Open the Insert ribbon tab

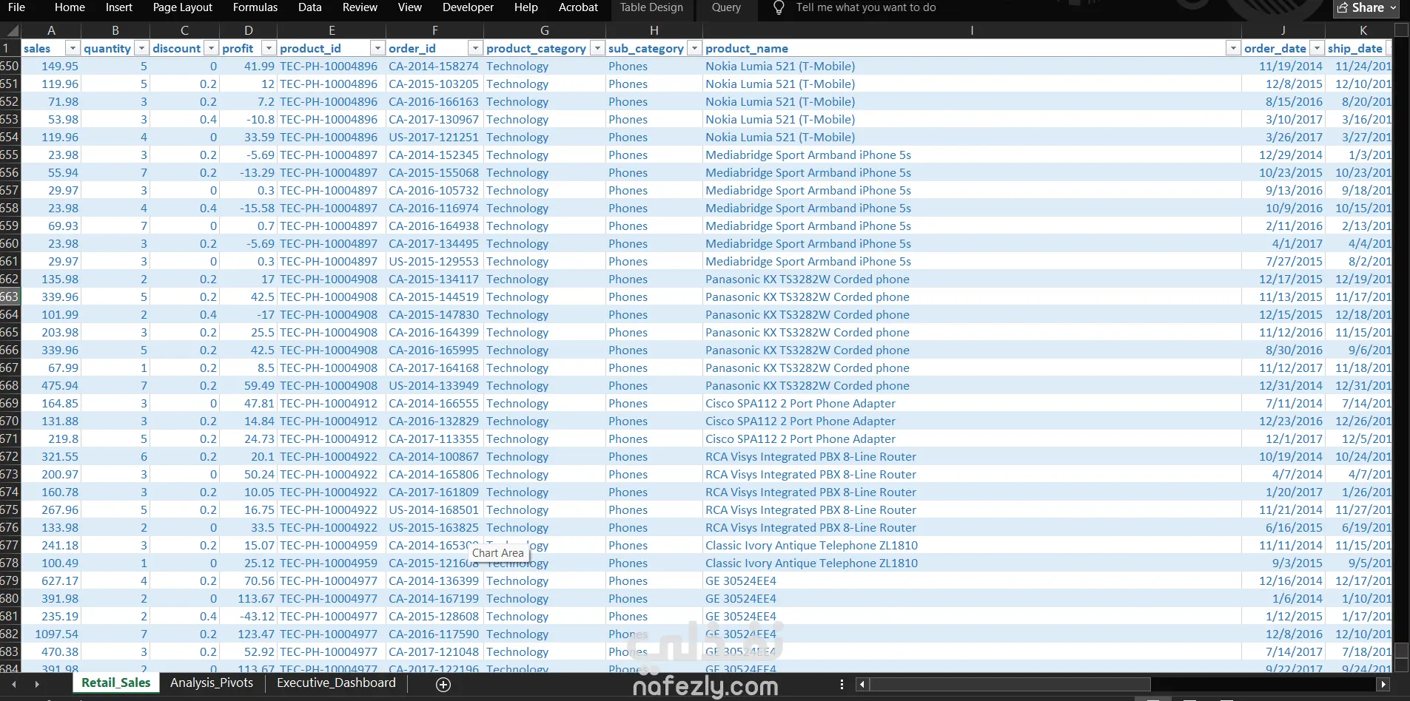click(x=119, y=7)
